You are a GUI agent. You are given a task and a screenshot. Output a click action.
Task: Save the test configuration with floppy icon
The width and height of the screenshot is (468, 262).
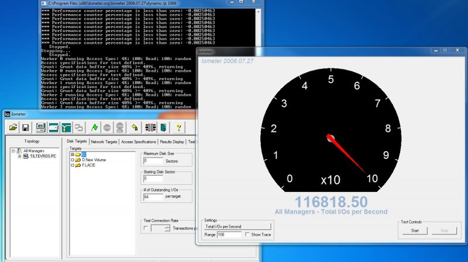point(26,128)
